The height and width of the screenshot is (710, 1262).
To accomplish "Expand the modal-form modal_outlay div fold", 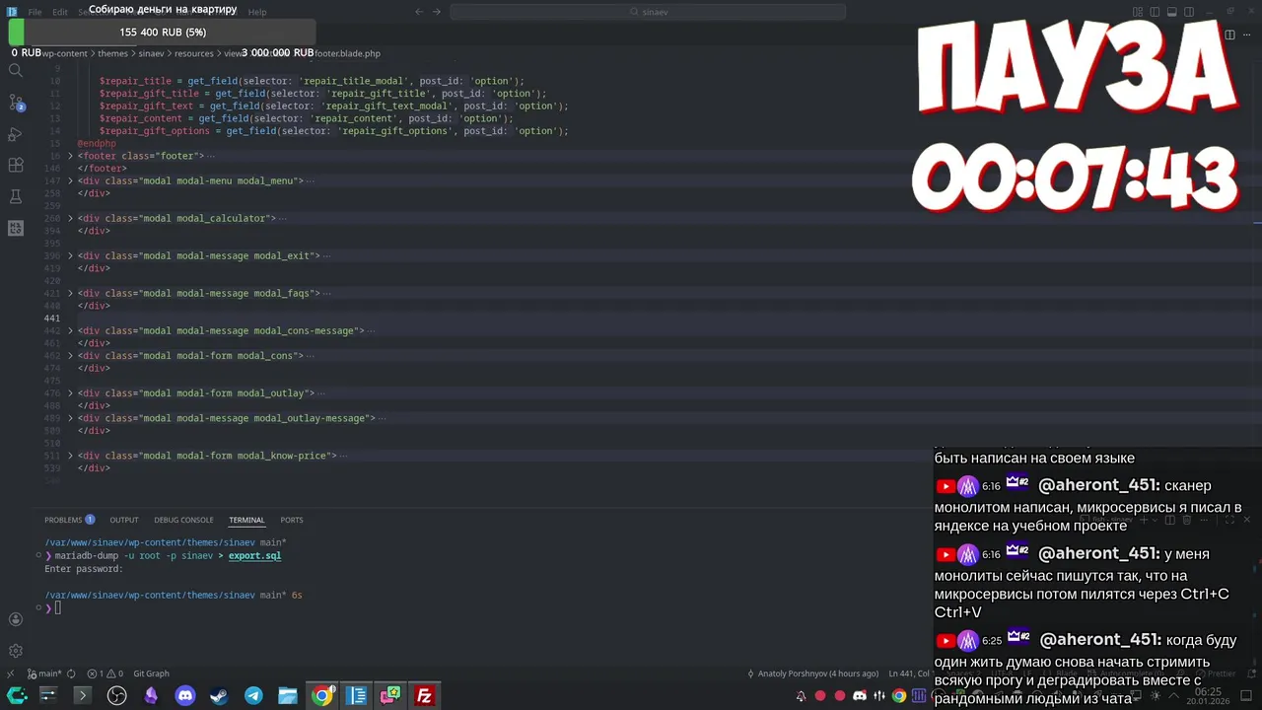I will click(70, 392).
